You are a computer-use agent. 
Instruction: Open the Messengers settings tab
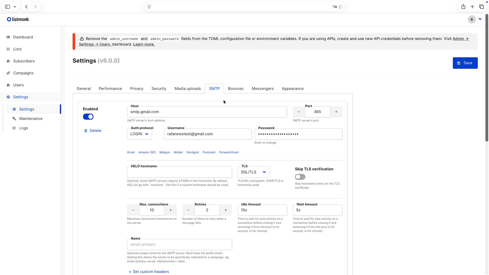[x=263, y=88]
